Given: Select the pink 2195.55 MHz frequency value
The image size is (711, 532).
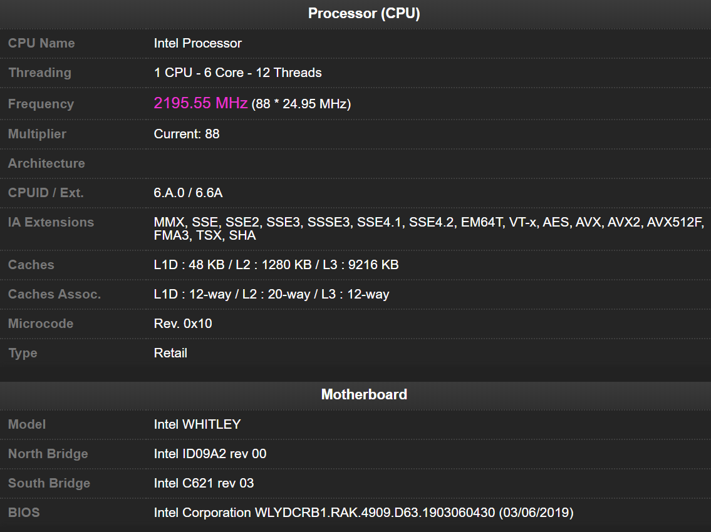Looking at the screenshot, I should 200,103.
